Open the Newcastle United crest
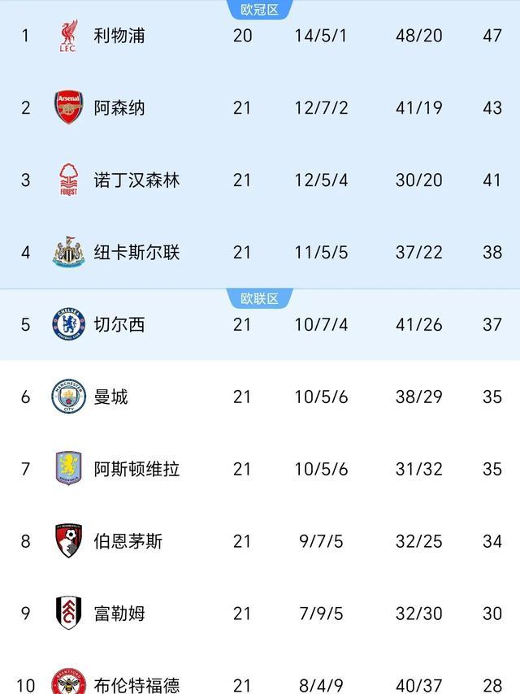This screenshot has width=520, height=694. (x=68, y=252)
